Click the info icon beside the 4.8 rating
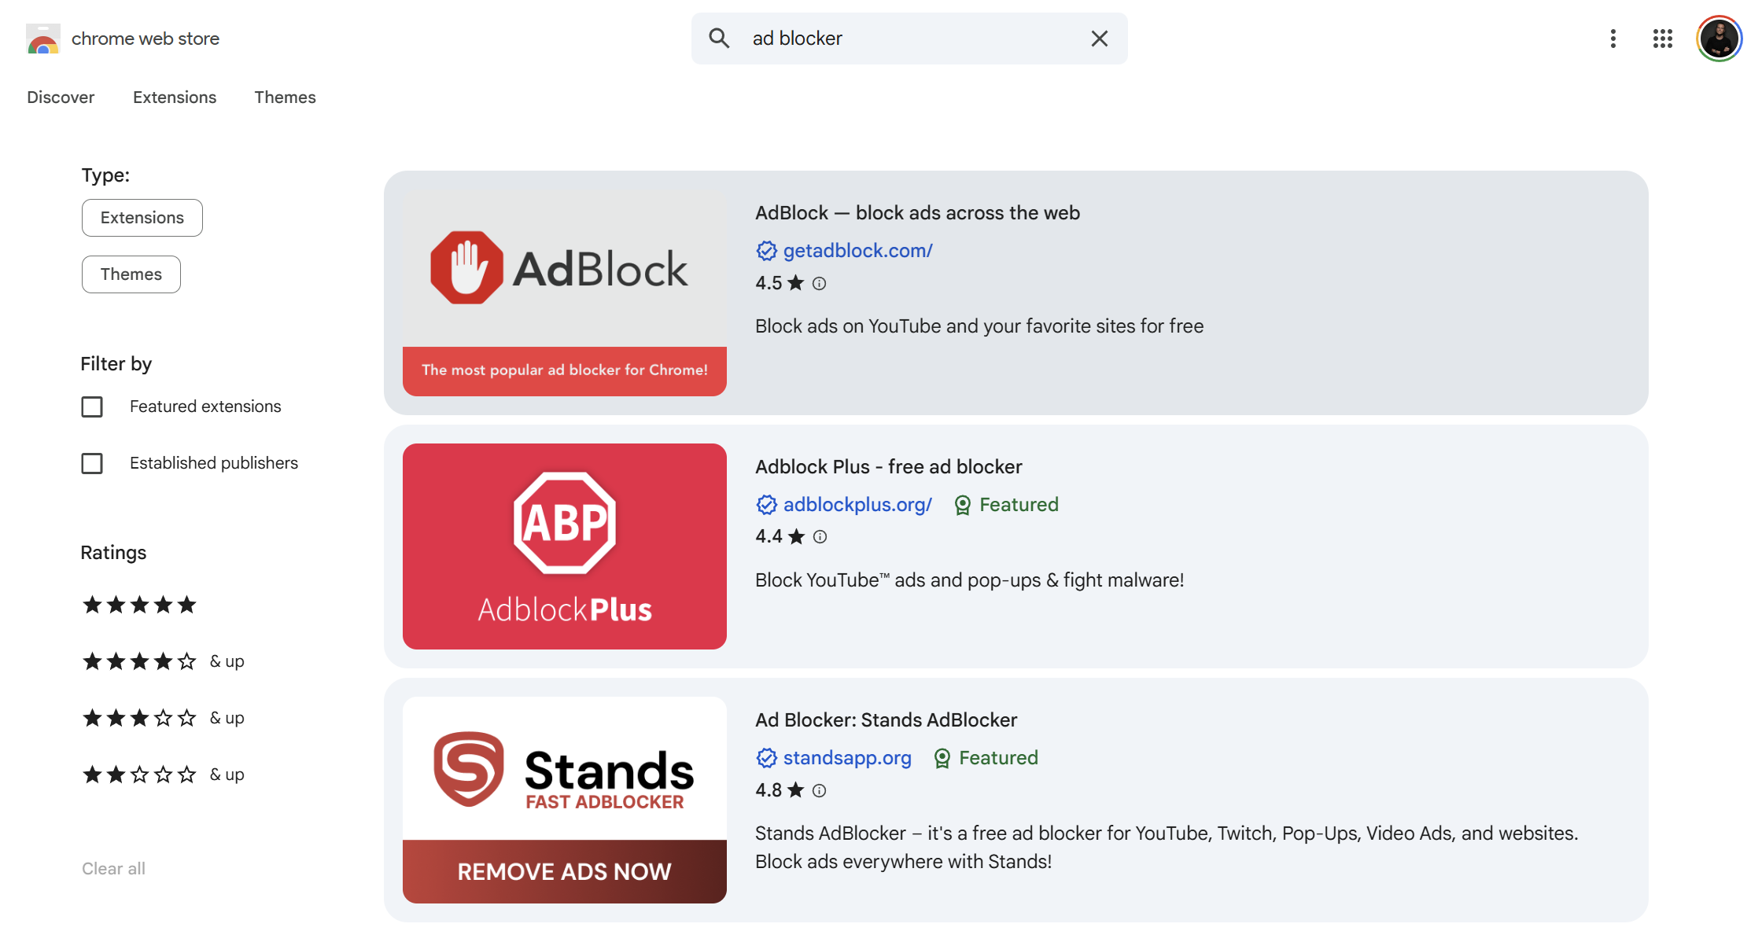 click(x=819, y=790)
